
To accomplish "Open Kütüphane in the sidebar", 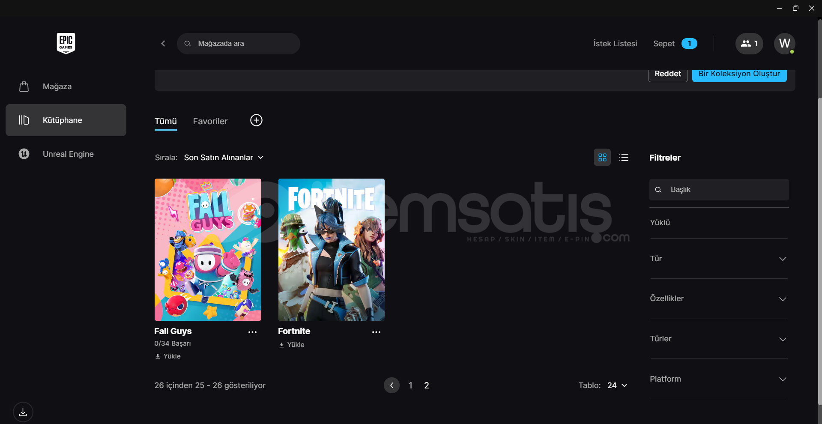I will tap(66, 120).
